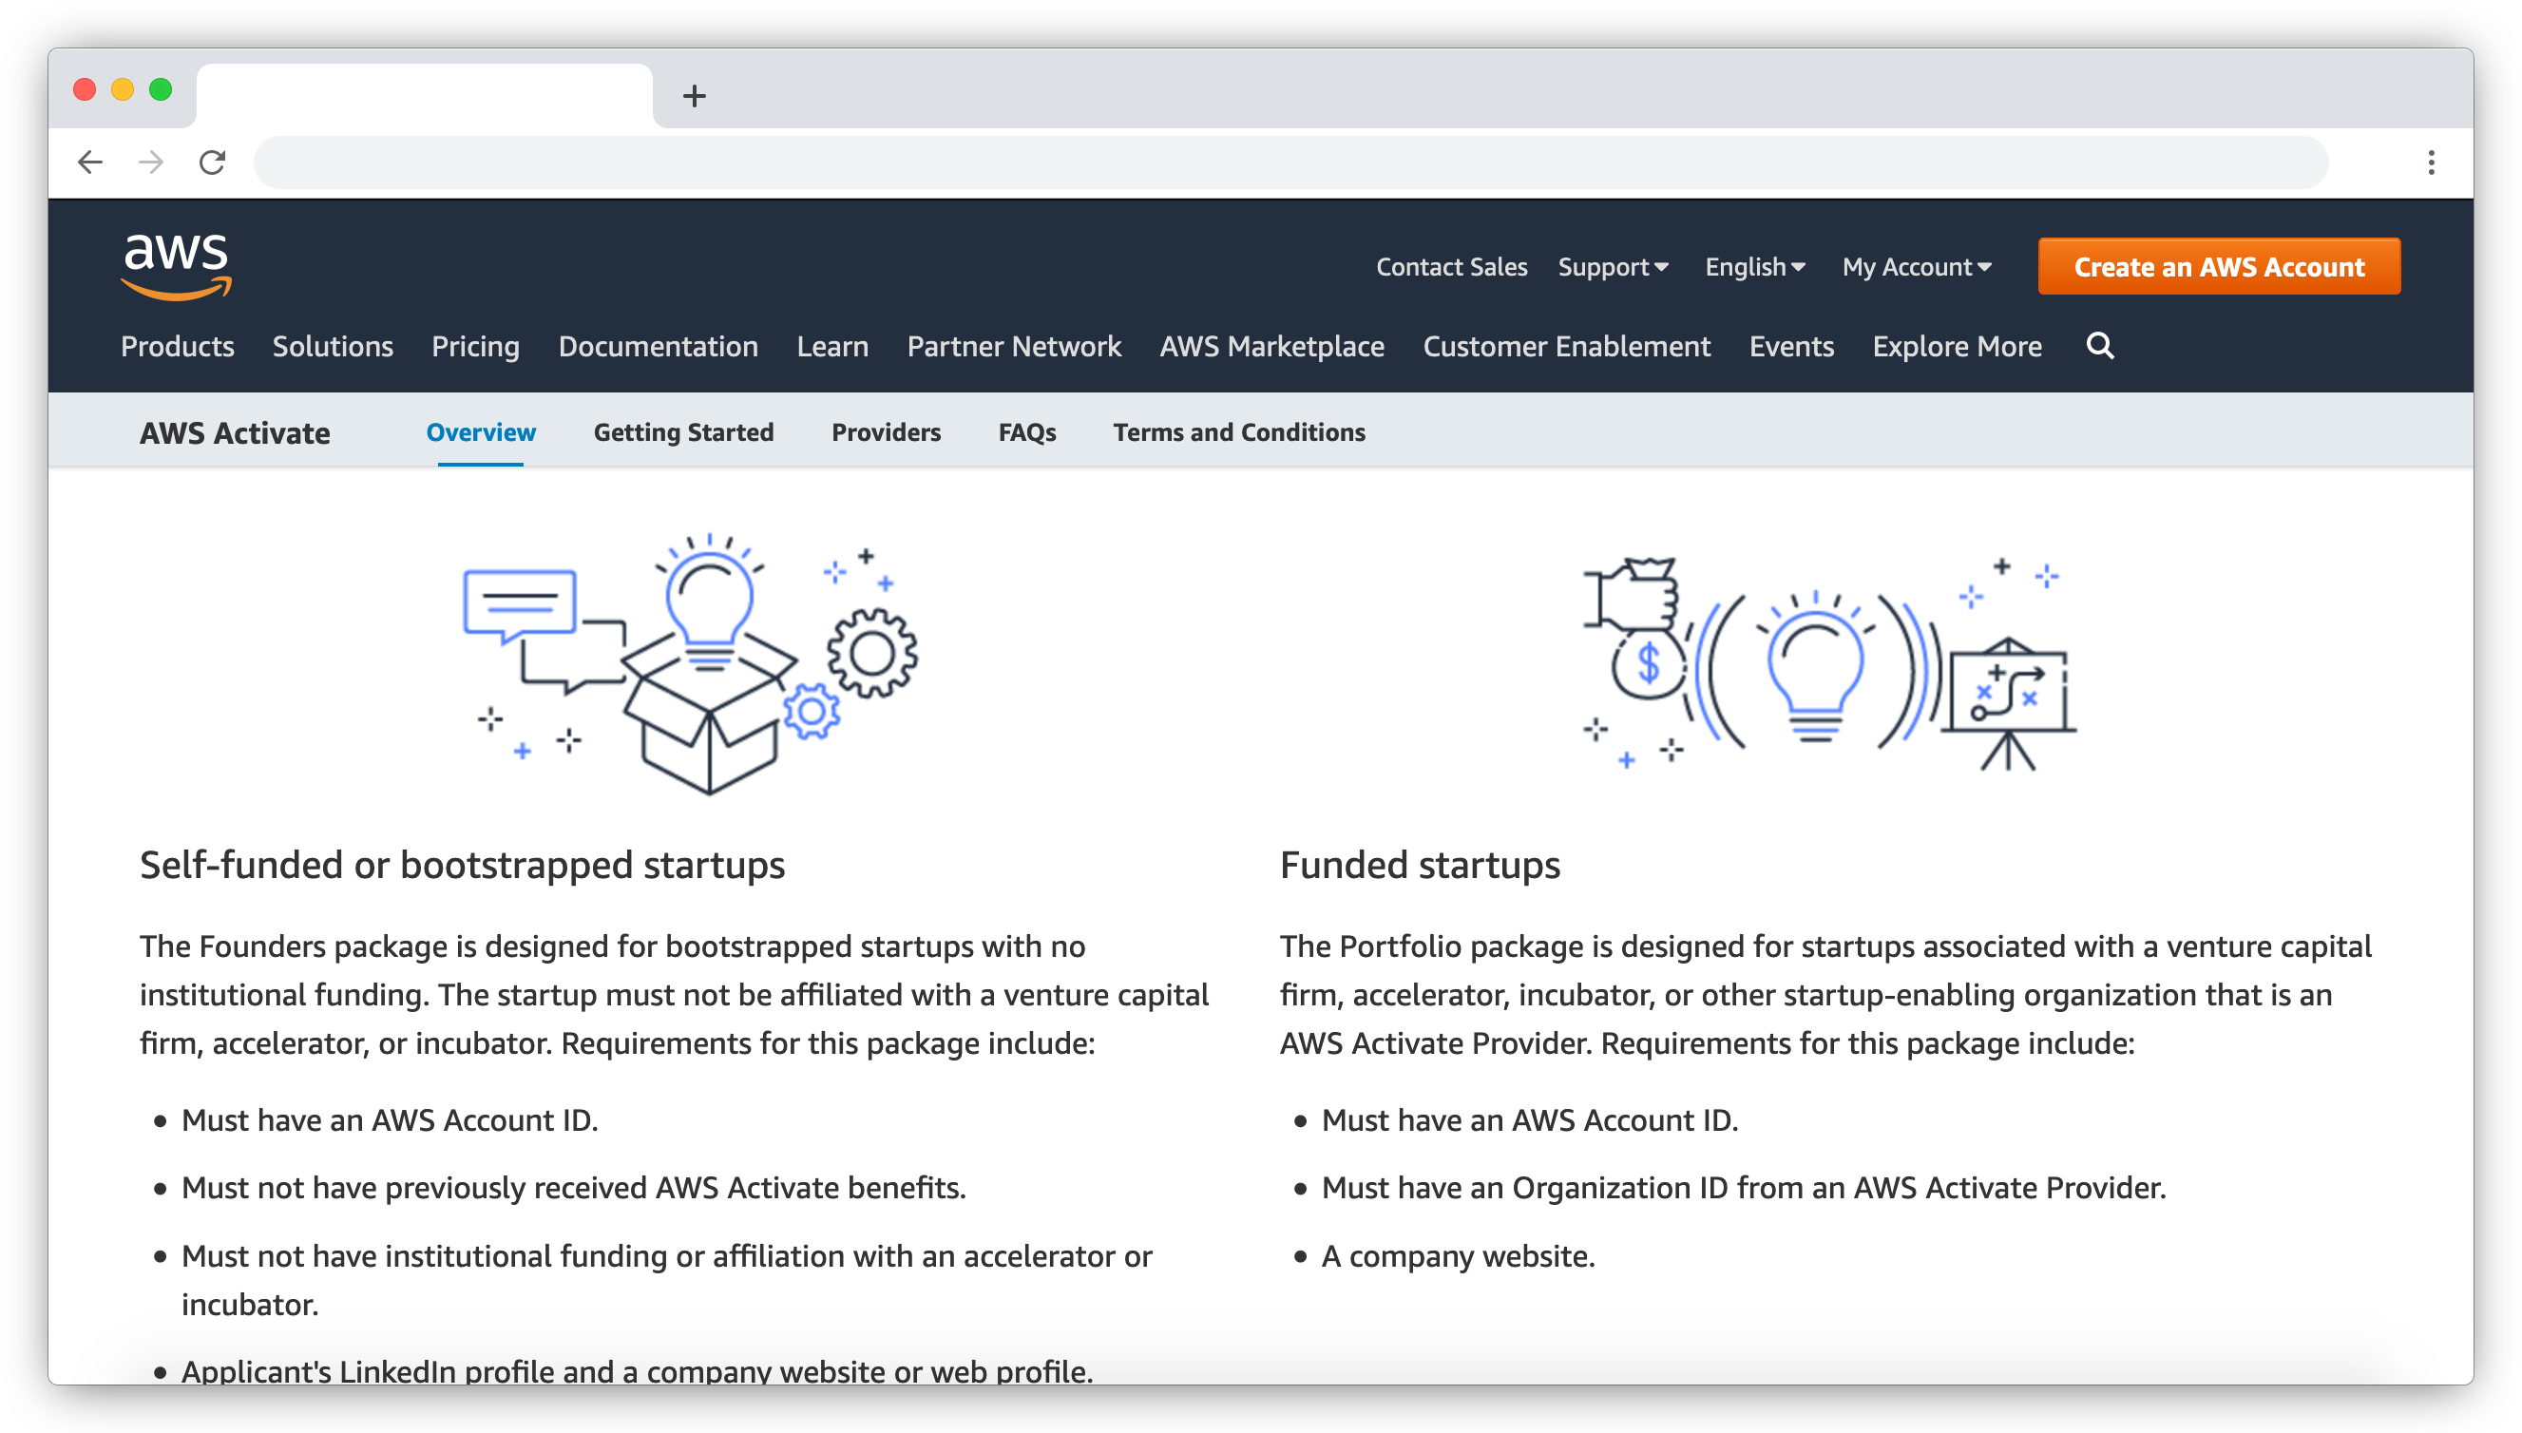Click the AWS logo

tap(176, 267)
